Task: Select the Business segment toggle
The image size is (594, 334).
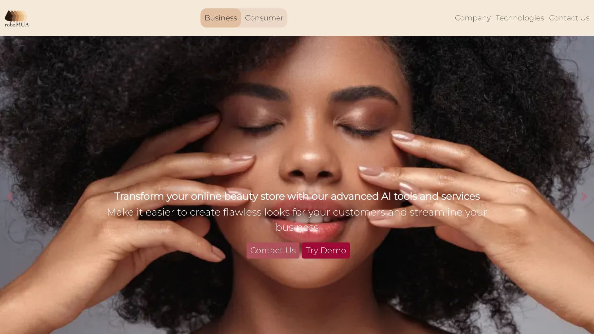Action: 221,18
